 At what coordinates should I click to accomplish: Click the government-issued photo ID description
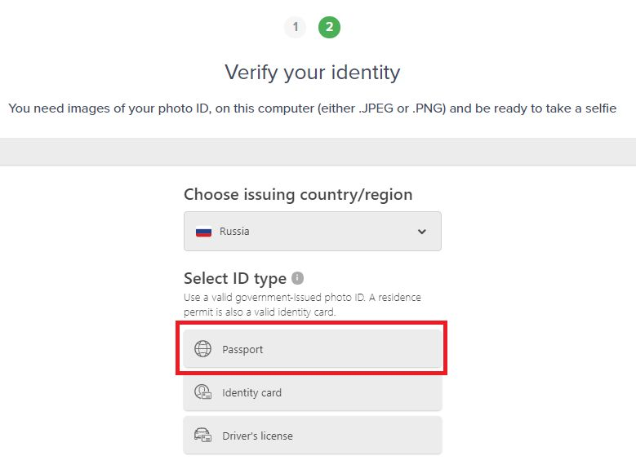click(x=302, y=304)
